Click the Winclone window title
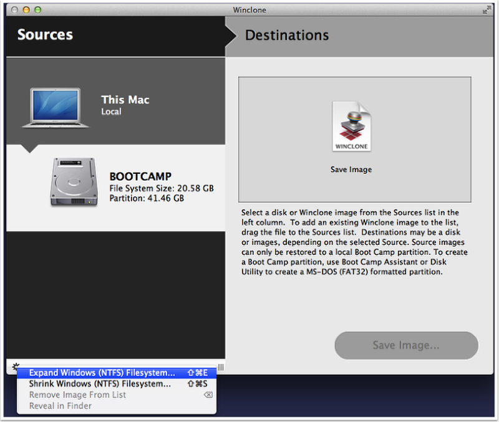Screen dimensions: 499x422 tap(249, 10)
